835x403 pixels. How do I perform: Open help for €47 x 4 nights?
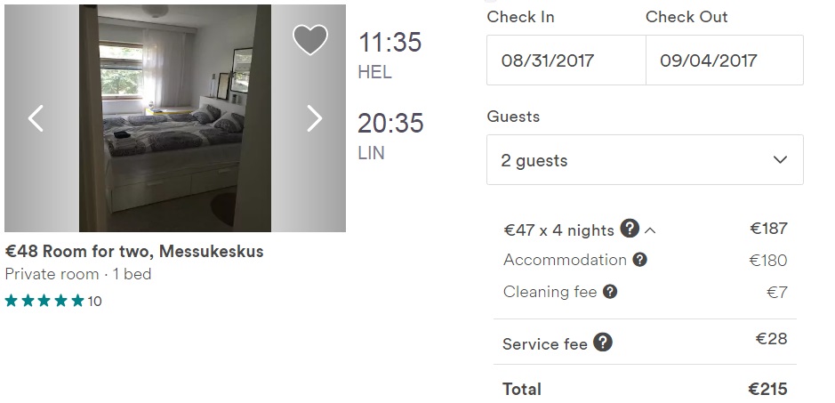click(x=630, y=229)
